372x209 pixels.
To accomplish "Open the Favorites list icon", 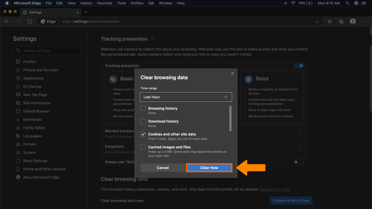I will tap(330, 22).
